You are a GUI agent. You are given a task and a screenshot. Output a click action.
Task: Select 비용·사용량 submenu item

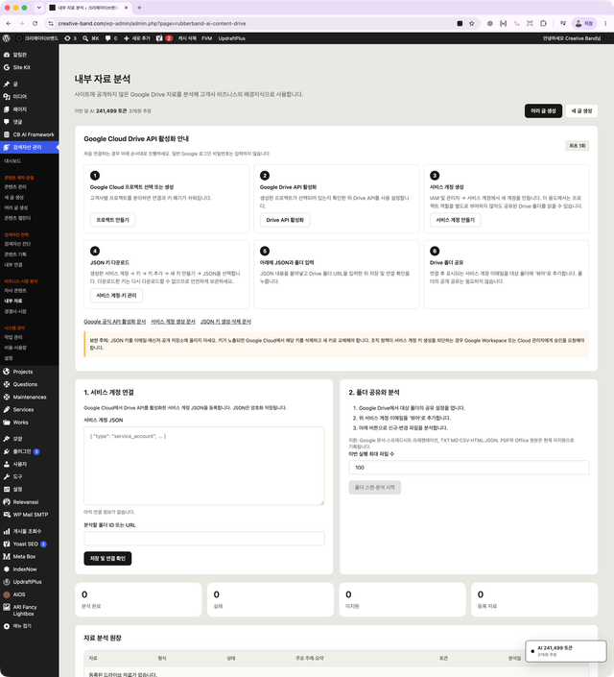pyautogui.click(x=15, y=348)
